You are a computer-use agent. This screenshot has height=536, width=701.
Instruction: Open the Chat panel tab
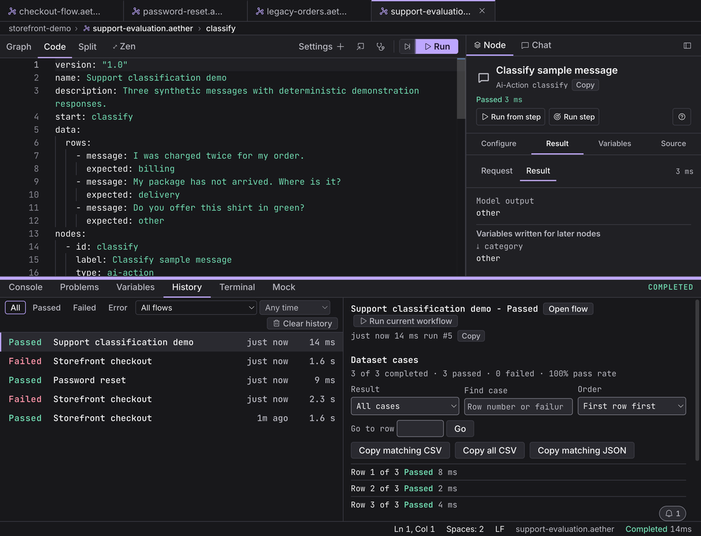click(x=536, y=45)
